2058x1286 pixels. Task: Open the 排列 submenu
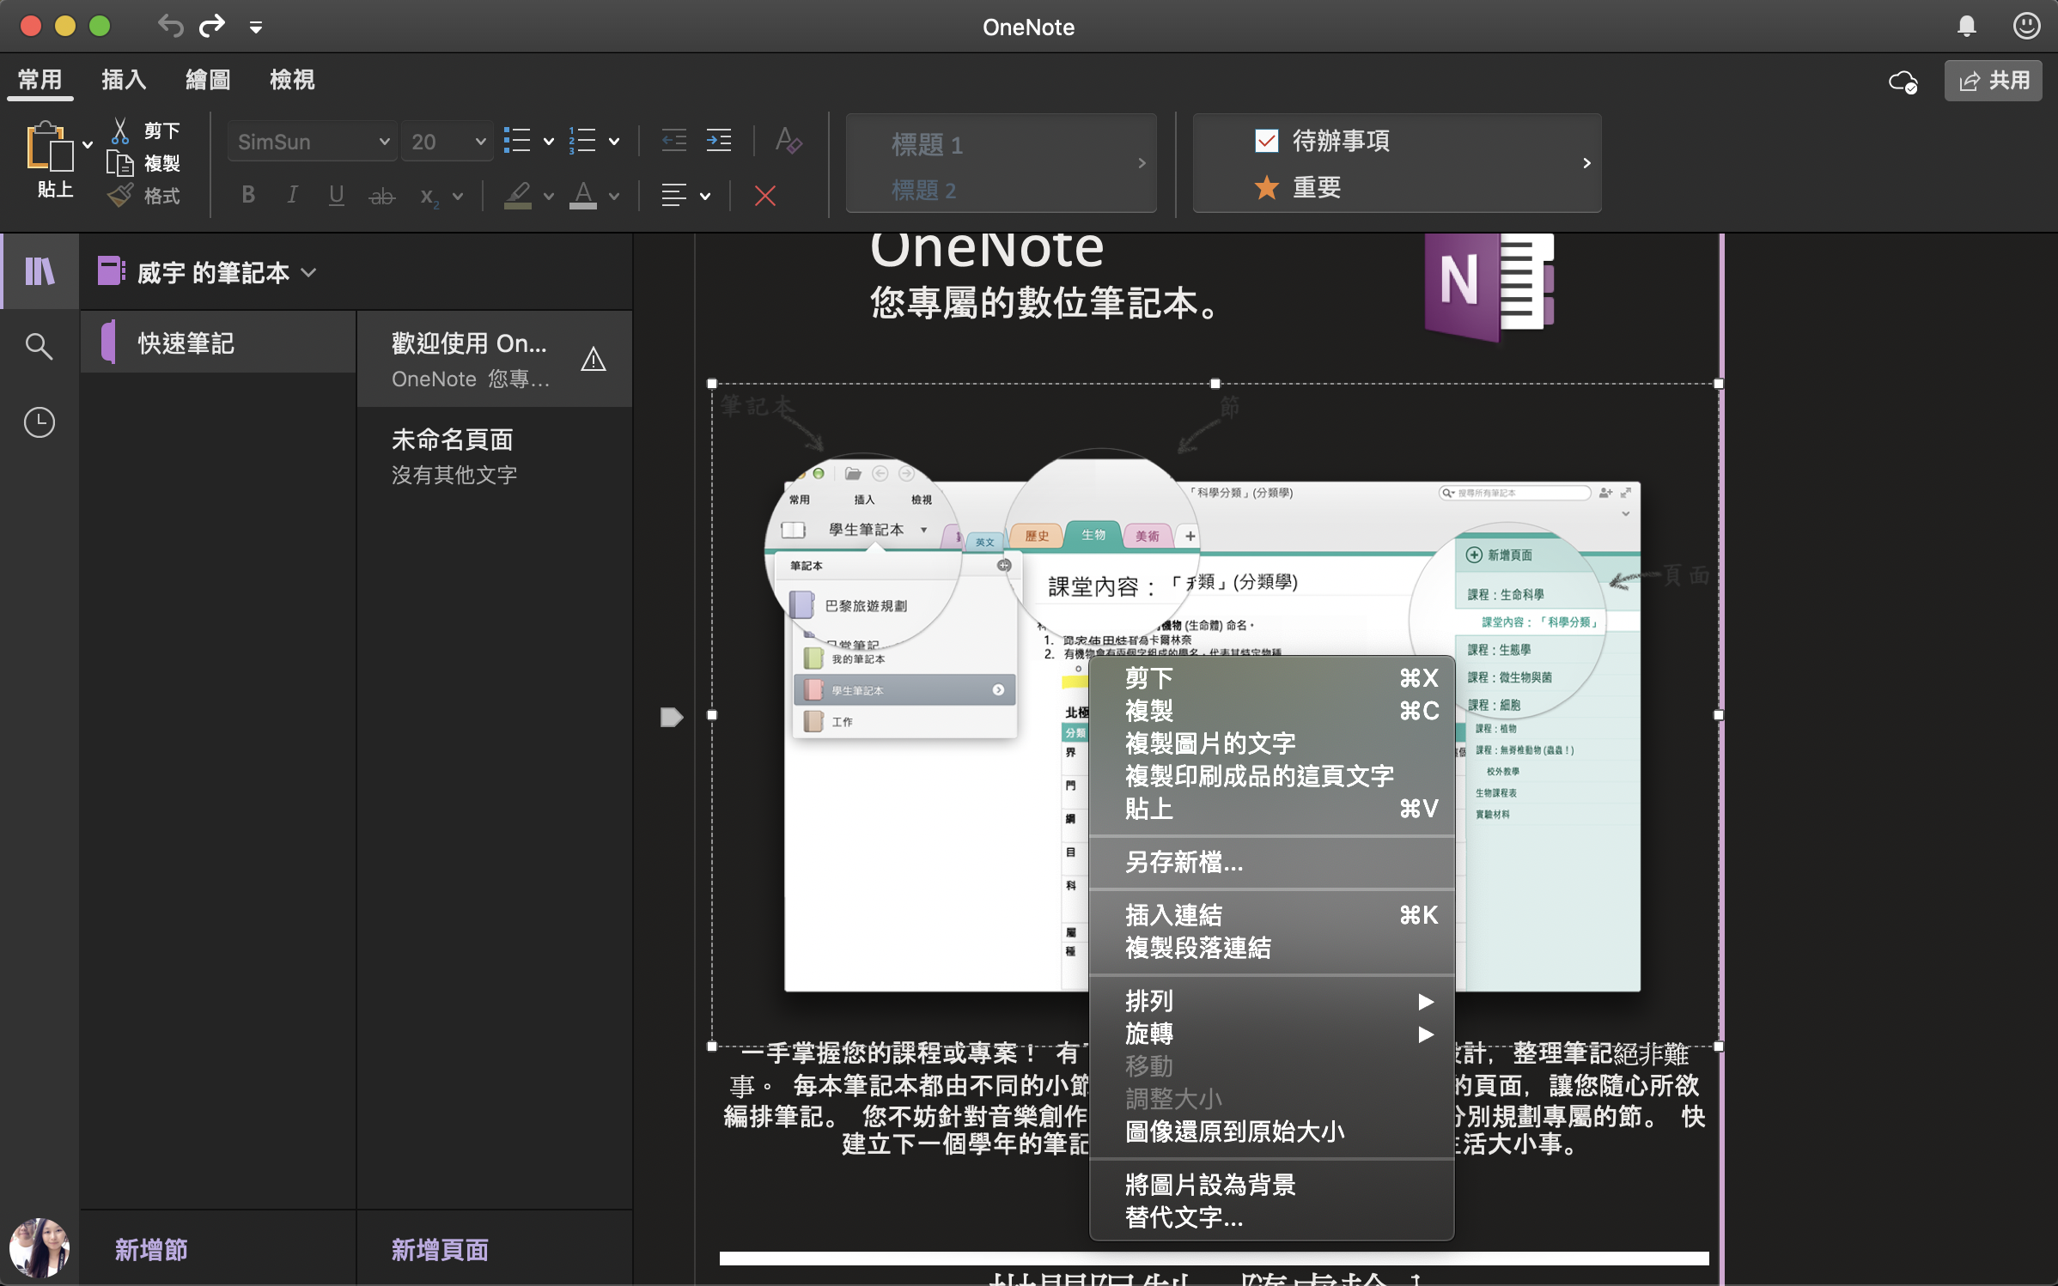[x=1271, y=1001]
